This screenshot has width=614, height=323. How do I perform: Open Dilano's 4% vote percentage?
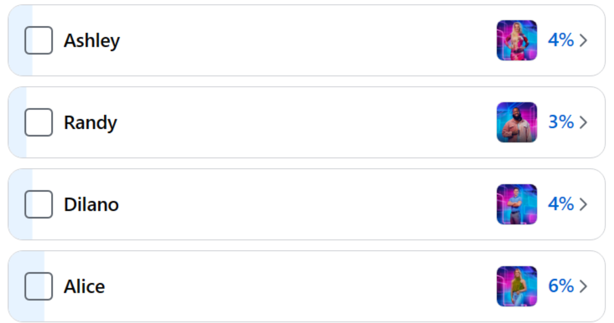561,204
